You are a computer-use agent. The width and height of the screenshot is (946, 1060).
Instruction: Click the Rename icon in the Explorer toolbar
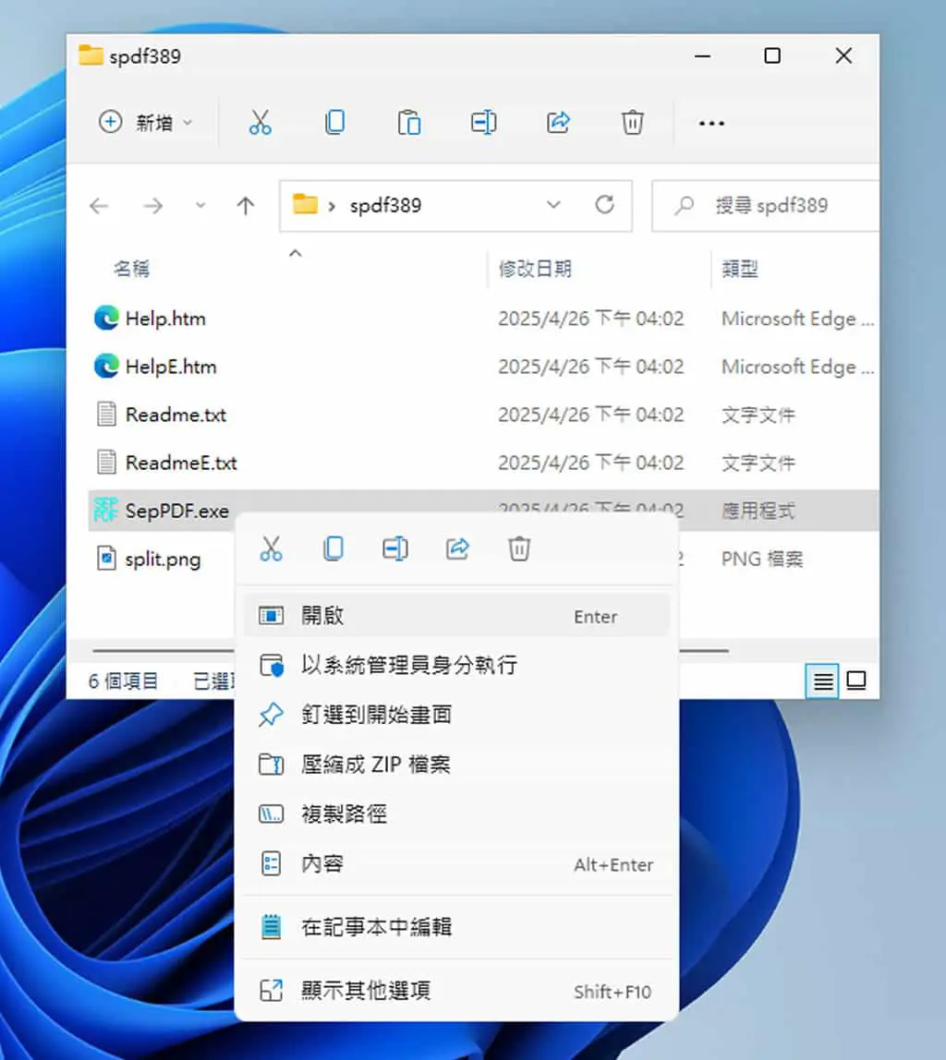[483, 123]
